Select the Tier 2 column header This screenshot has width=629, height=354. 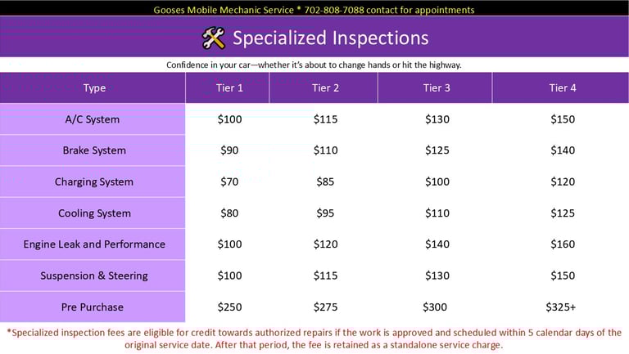(x=325, y=87)
